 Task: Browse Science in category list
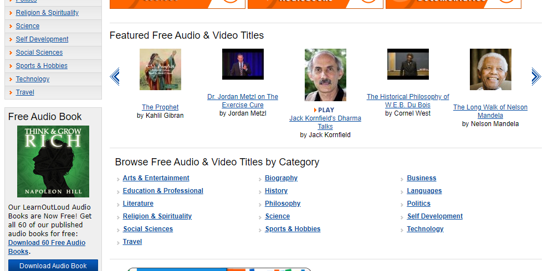(278, 216)
